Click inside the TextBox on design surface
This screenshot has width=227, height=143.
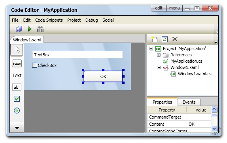[x=78, y=55]
